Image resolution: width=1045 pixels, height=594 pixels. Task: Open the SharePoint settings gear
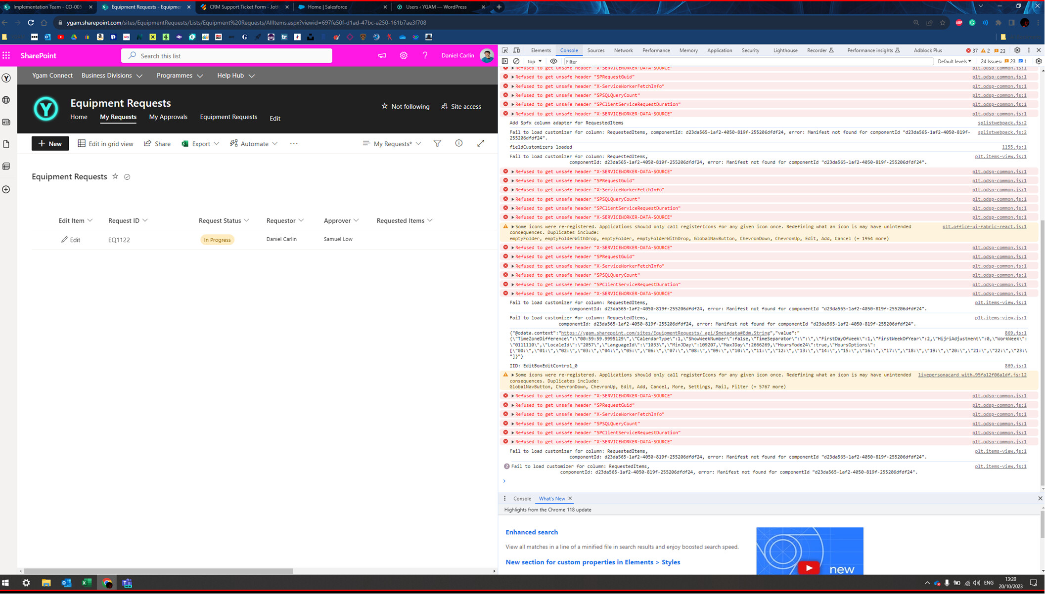(x=404, y=56)
